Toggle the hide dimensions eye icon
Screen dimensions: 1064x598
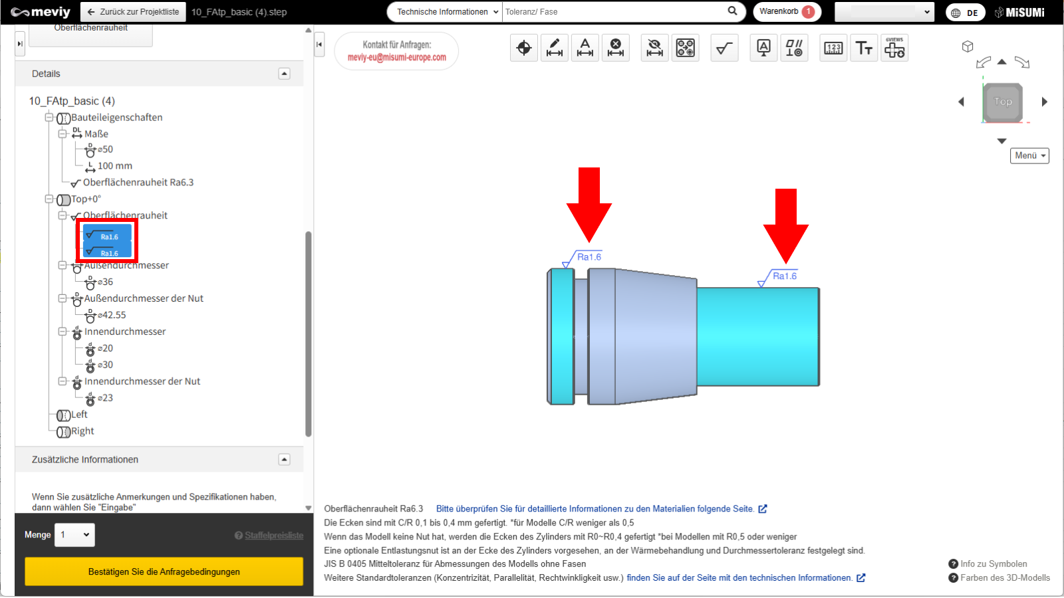(x=655, y=48)
